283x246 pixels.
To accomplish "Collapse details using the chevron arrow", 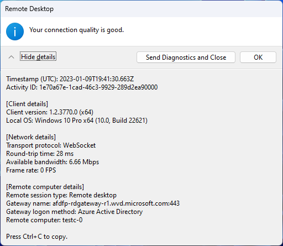I will click(11, 57).
